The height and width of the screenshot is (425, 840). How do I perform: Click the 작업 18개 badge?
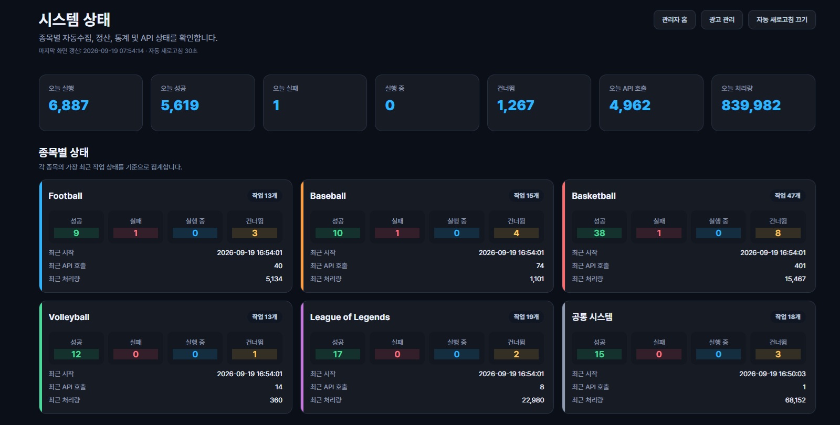coord(787,317)
